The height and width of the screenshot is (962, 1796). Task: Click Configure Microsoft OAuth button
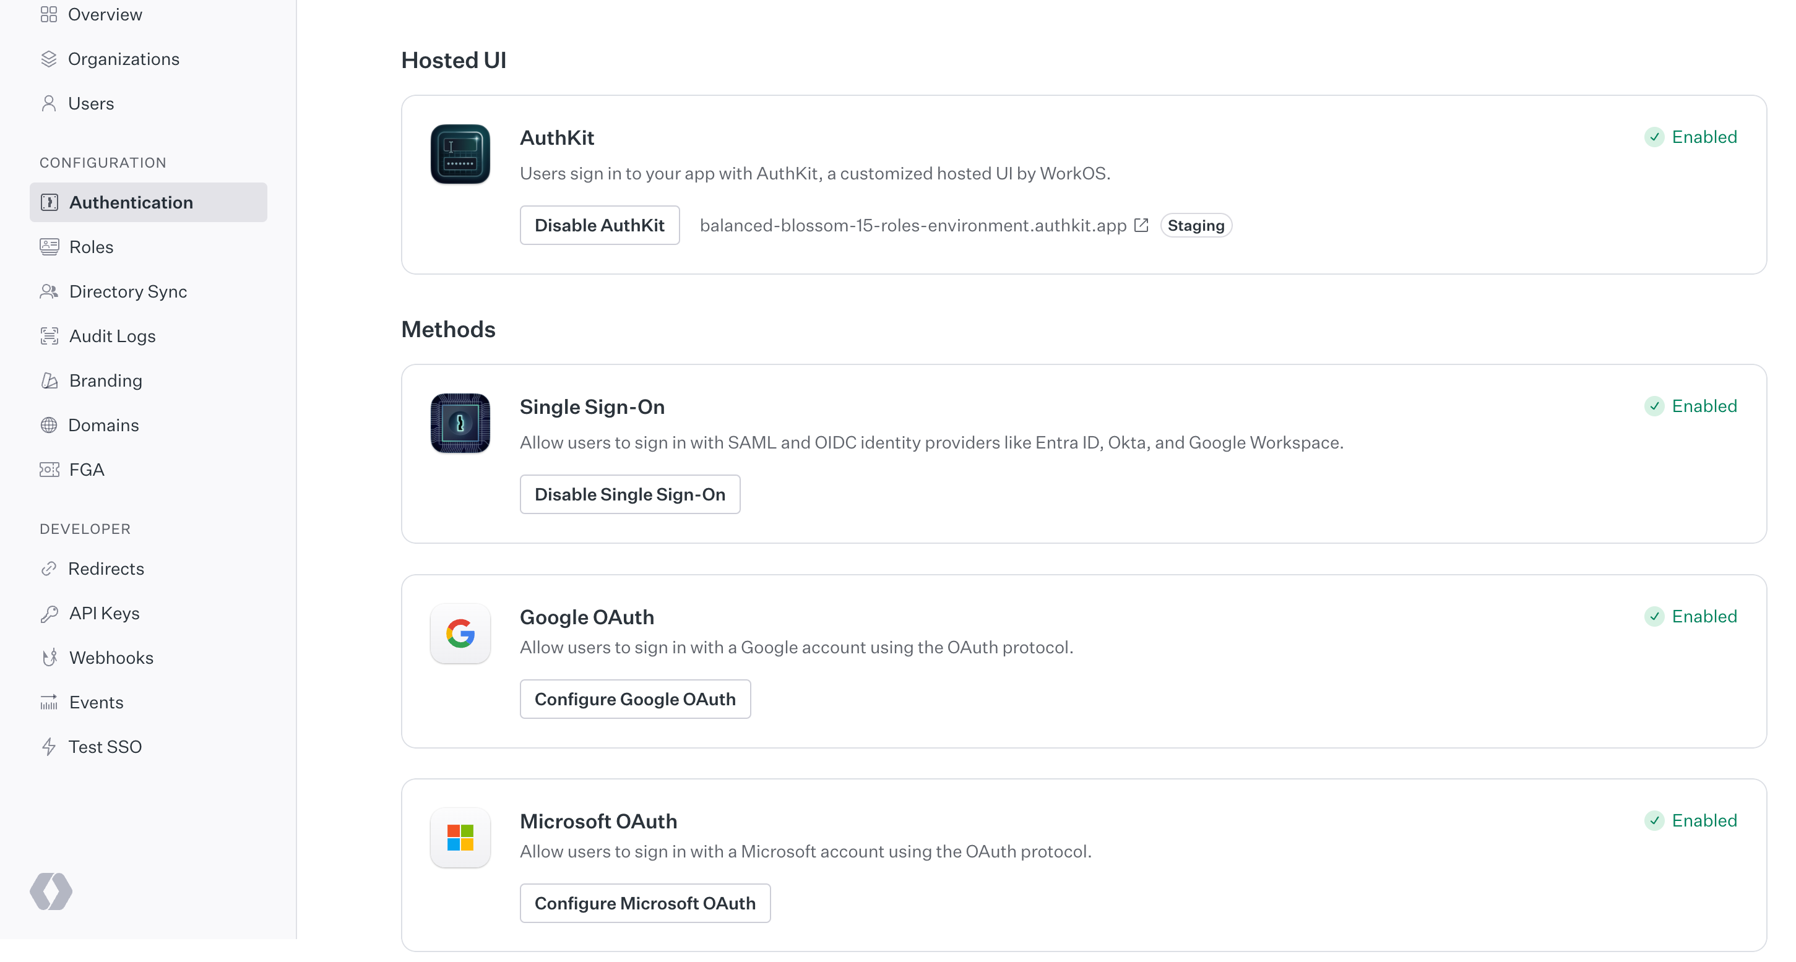click(x=645, y=903)
